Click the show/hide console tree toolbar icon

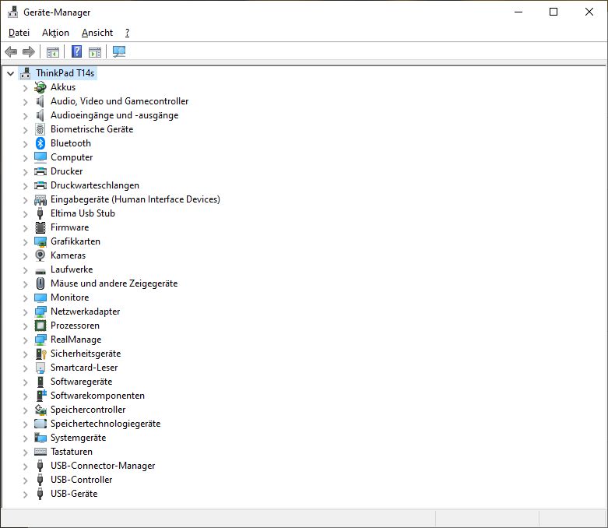(x=53, y=52)
